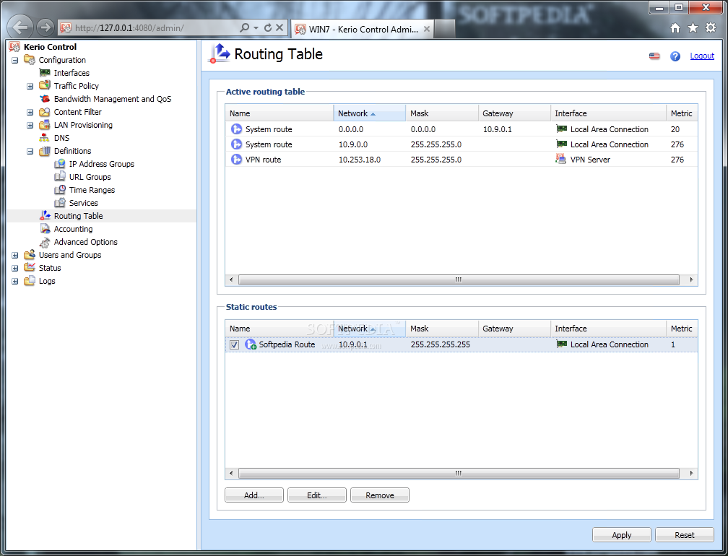Screen dimensions: 728x556
Task: Open browser Tools gear icon
Action: [x=711, y=28]
